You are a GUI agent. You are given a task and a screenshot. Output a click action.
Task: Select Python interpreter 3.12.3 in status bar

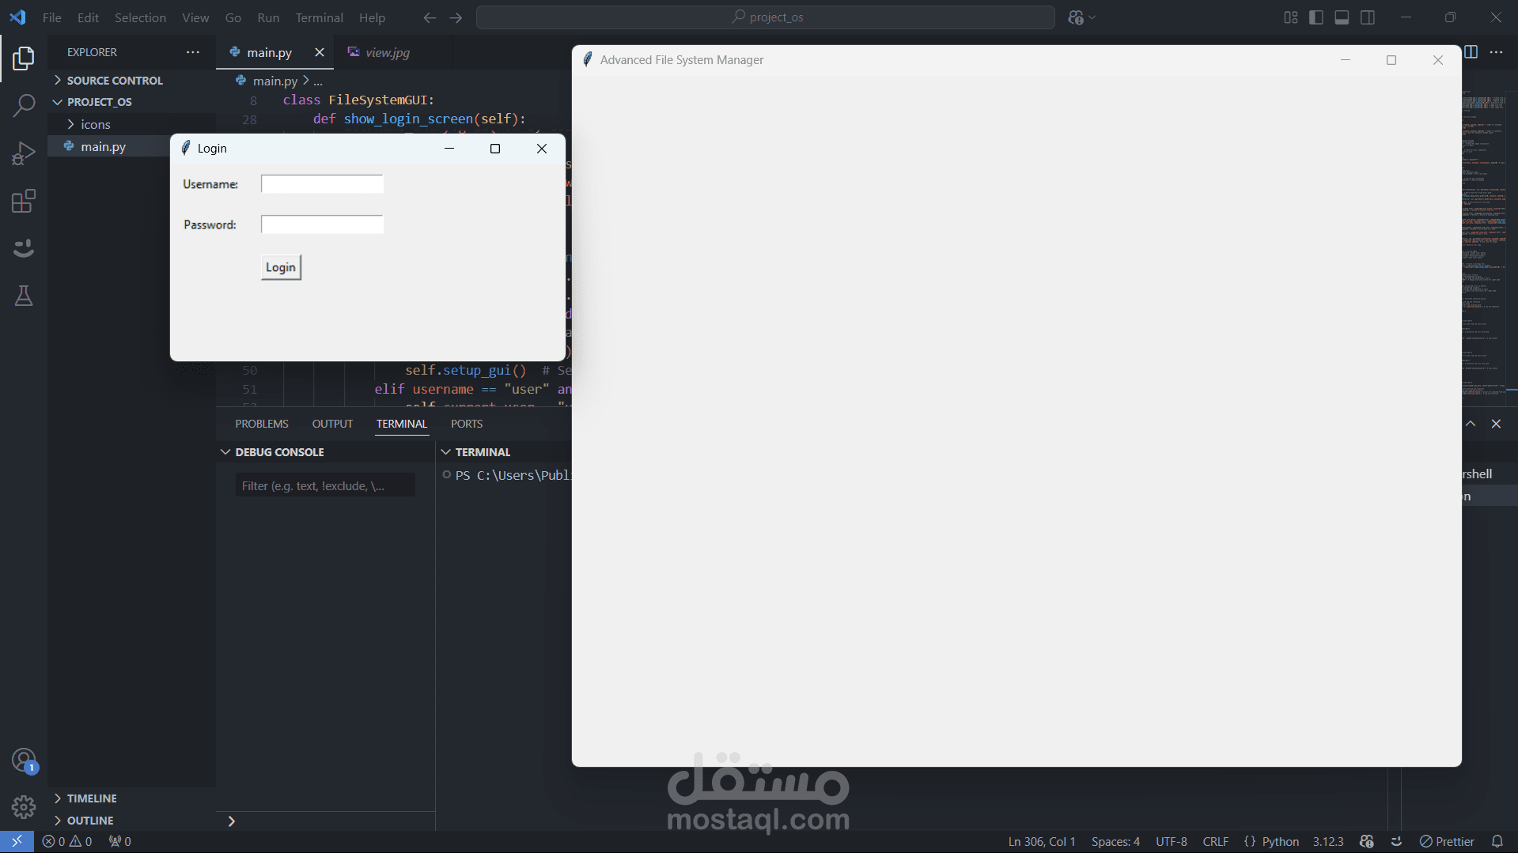pos(1328,841)
